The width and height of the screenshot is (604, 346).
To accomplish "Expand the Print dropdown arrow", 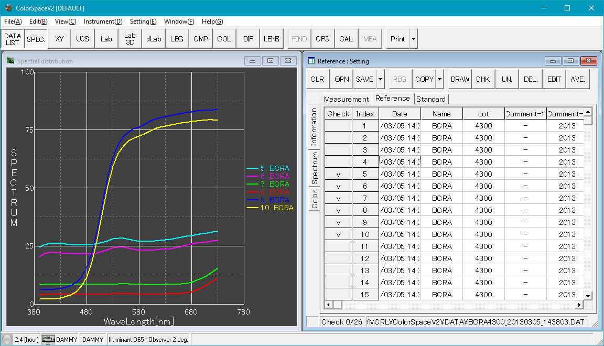I will click(x=413, y=39).
